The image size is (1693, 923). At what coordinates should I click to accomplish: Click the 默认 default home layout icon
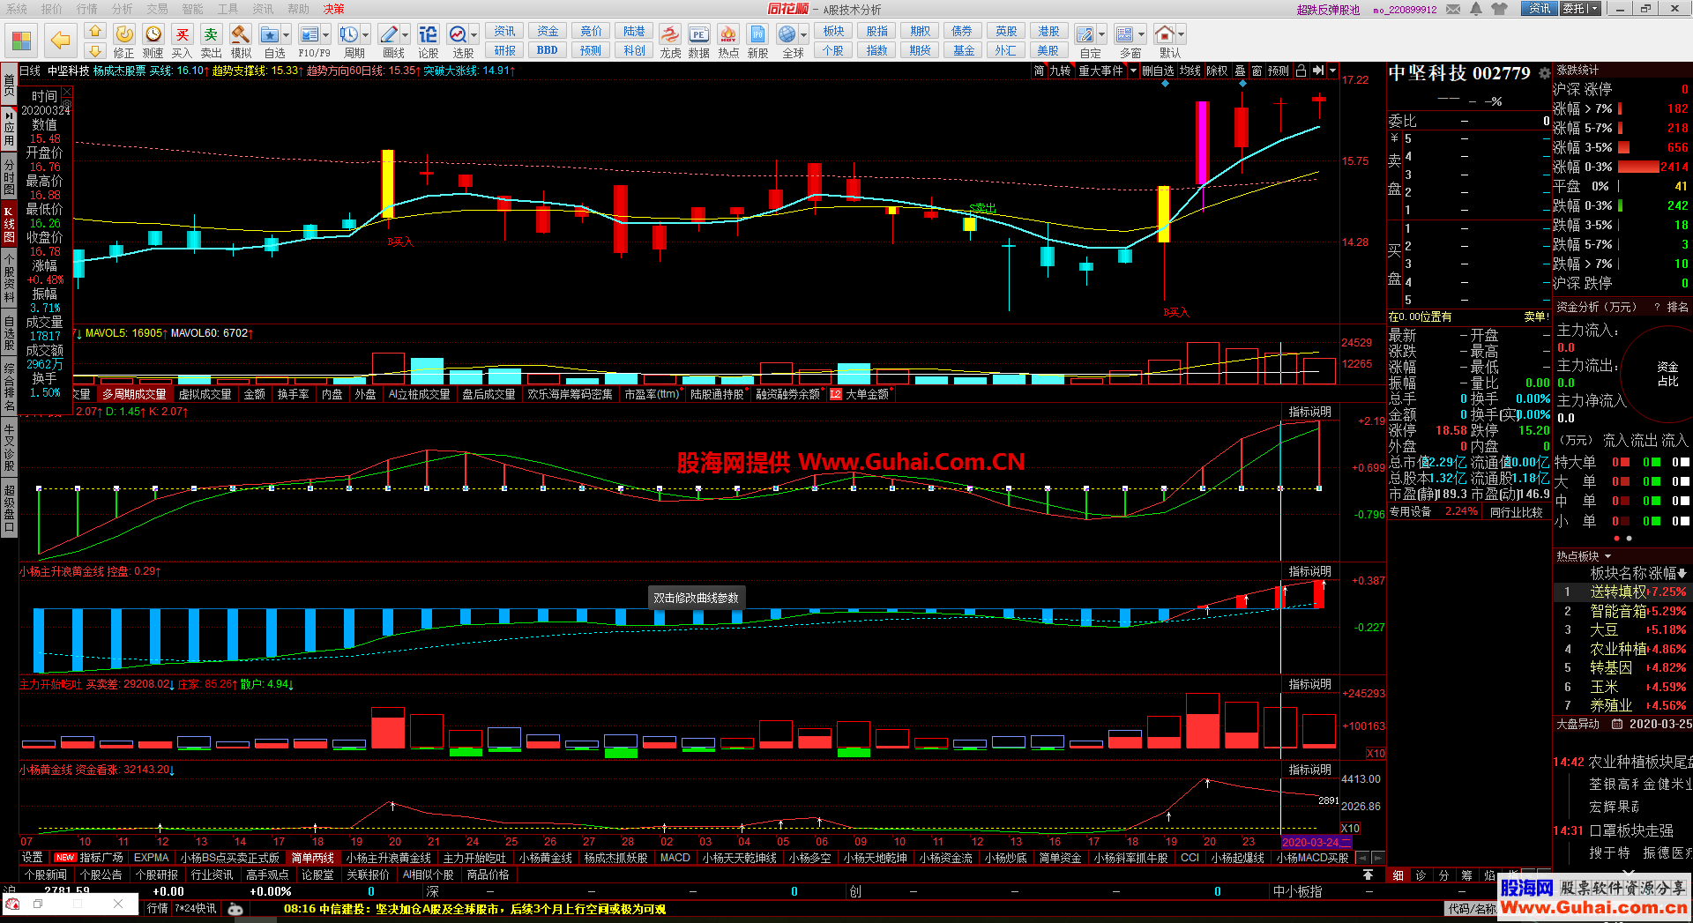tap(1165, 34)
